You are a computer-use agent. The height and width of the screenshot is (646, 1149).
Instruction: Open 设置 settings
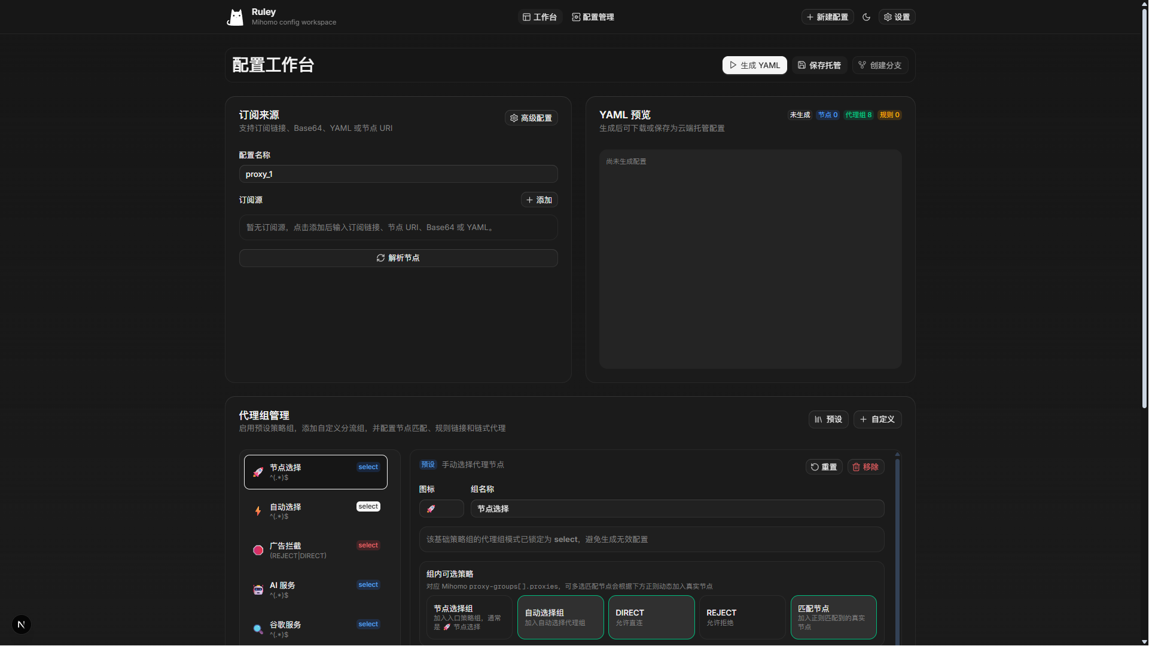click(897, 17)
